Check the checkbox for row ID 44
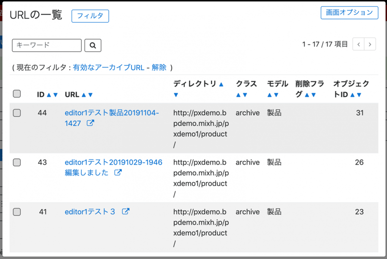This screenshot has width=387, height=259. (x=17, y=113)
